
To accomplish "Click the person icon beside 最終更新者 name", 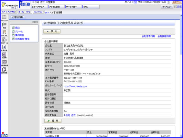I will [65, 115].
